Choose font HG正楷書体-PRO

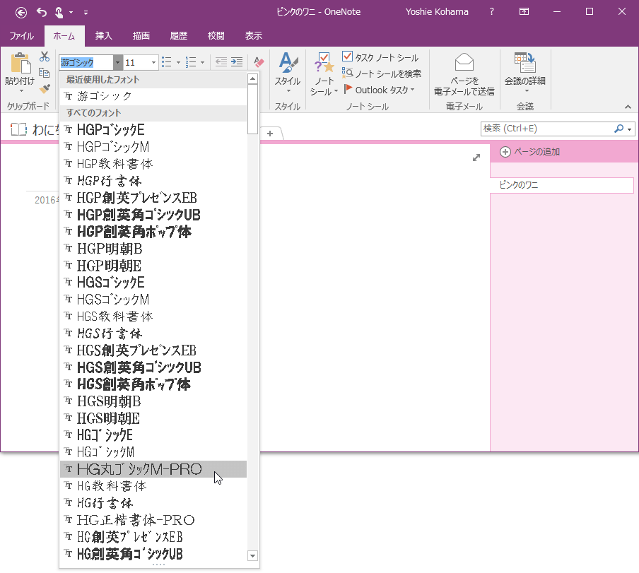click(x=153, y=520)
